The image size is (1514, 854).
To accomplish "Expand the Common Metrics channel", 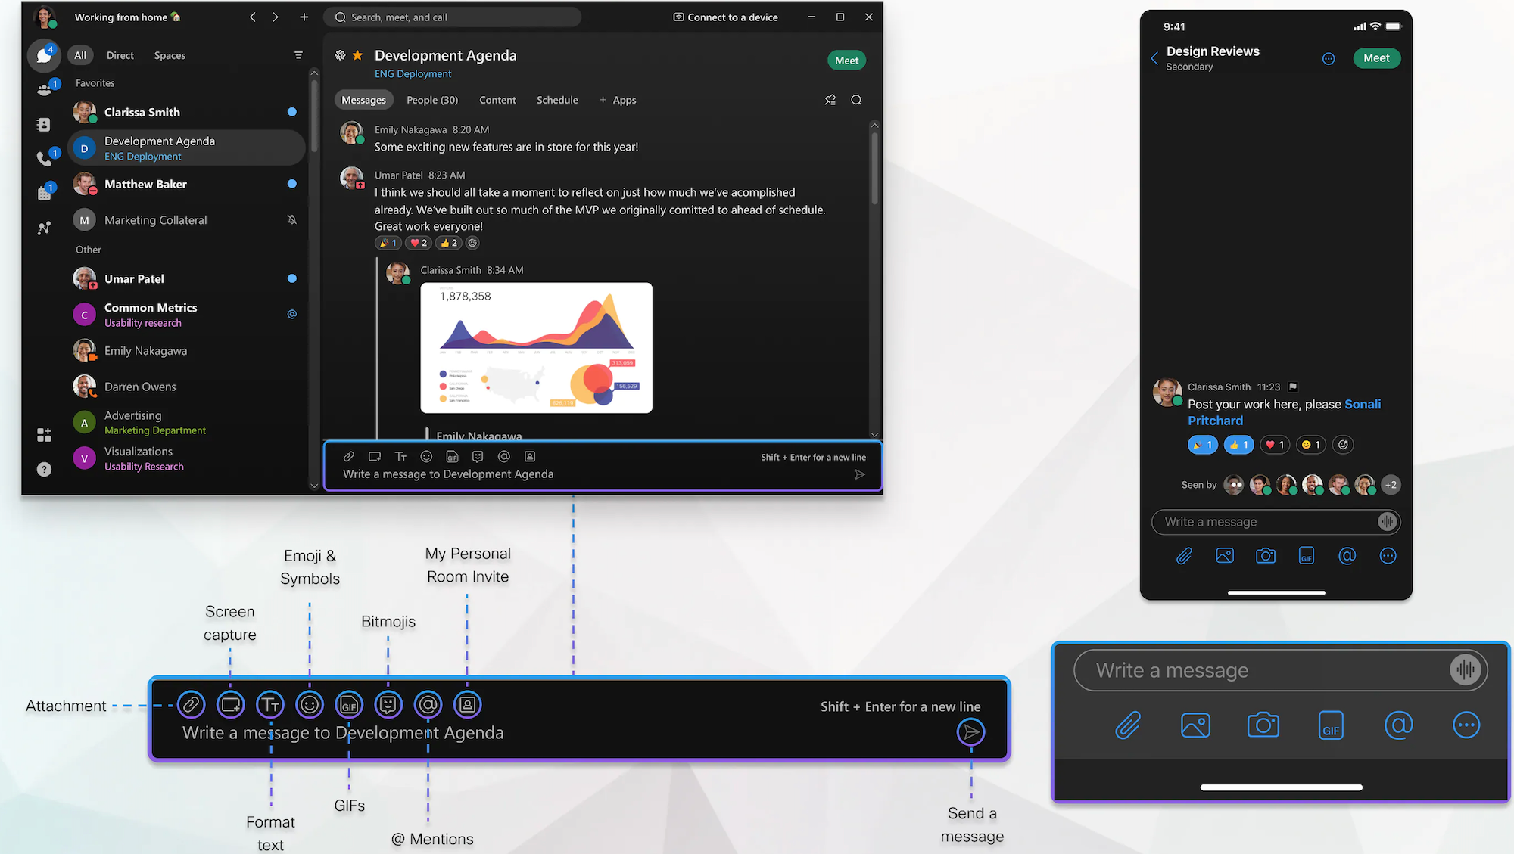I will click(x=148, y=314).
